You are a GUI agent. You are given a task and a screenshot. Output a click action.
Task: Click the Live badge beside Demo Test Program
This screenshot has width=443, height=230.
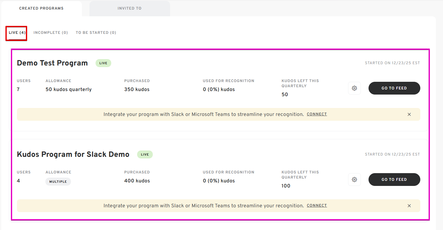[x=103, y=63]
